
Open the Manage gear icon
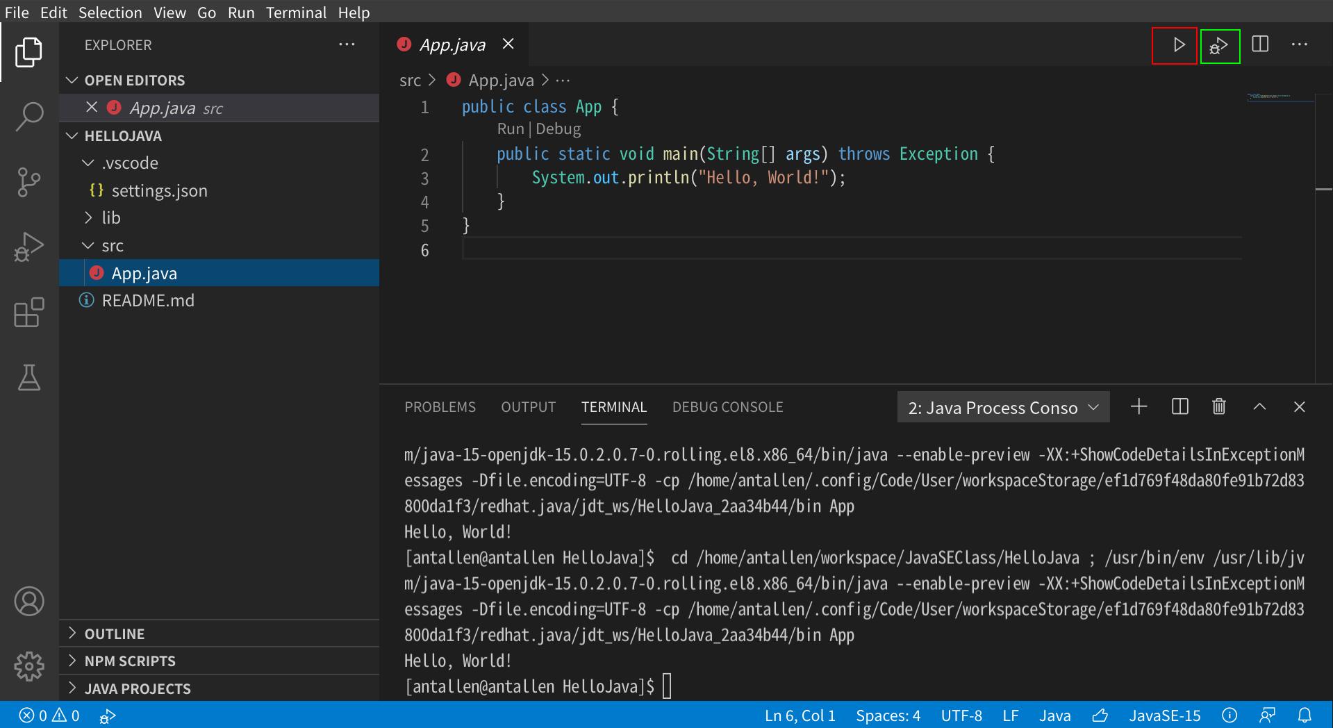[x=28, y=666]
